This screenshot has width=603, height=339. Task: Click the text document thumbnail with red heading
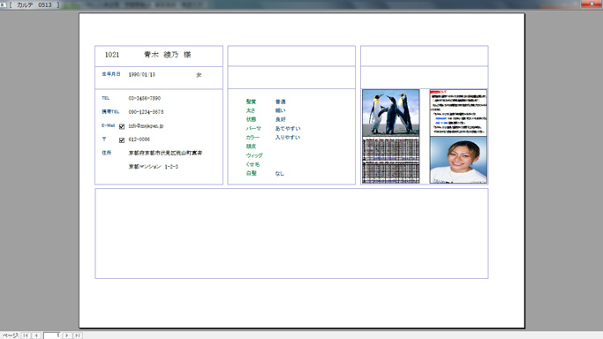(458, 113)
